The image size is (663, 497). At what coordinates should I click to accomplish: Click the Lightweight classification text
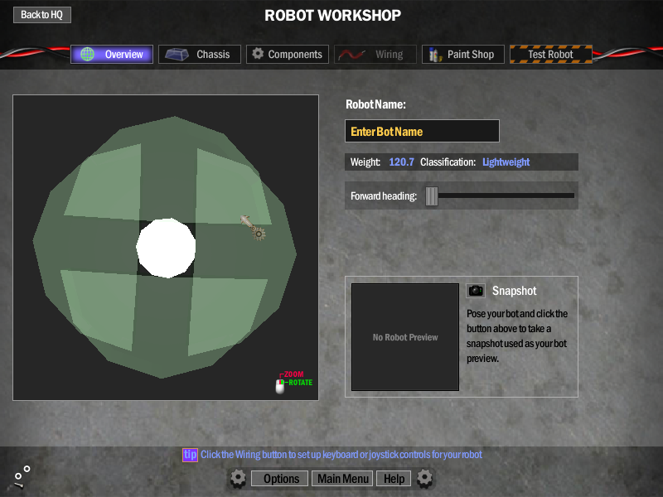[506, 162]
